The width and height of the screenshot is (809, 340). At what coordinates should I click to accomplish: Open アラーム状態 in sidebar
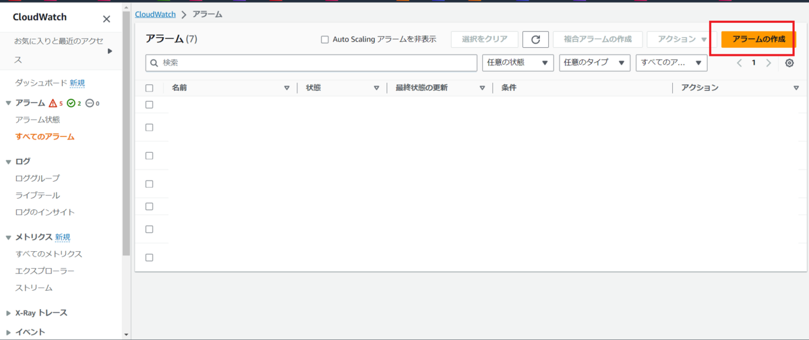tap(38, 120)
